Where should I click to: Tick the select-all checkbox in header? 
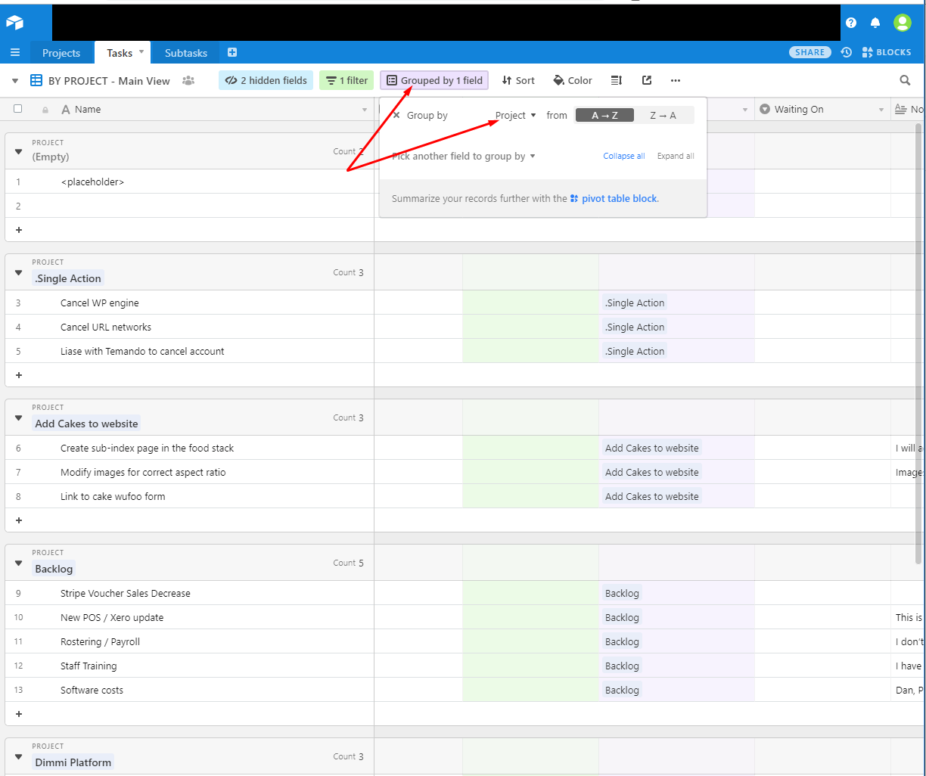click(18, 109)
